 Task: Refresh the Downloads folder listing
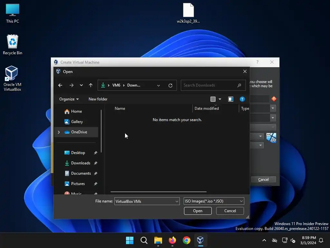click(x=170, y=85)
